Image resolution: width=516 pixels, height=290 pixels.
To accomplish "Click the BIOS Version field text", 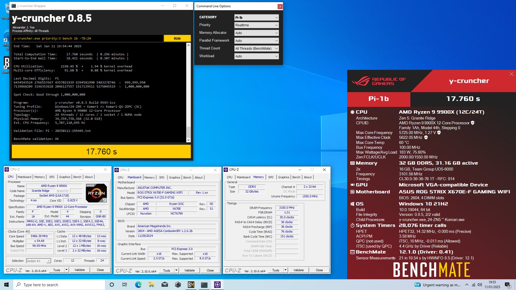I will [176, 231].
